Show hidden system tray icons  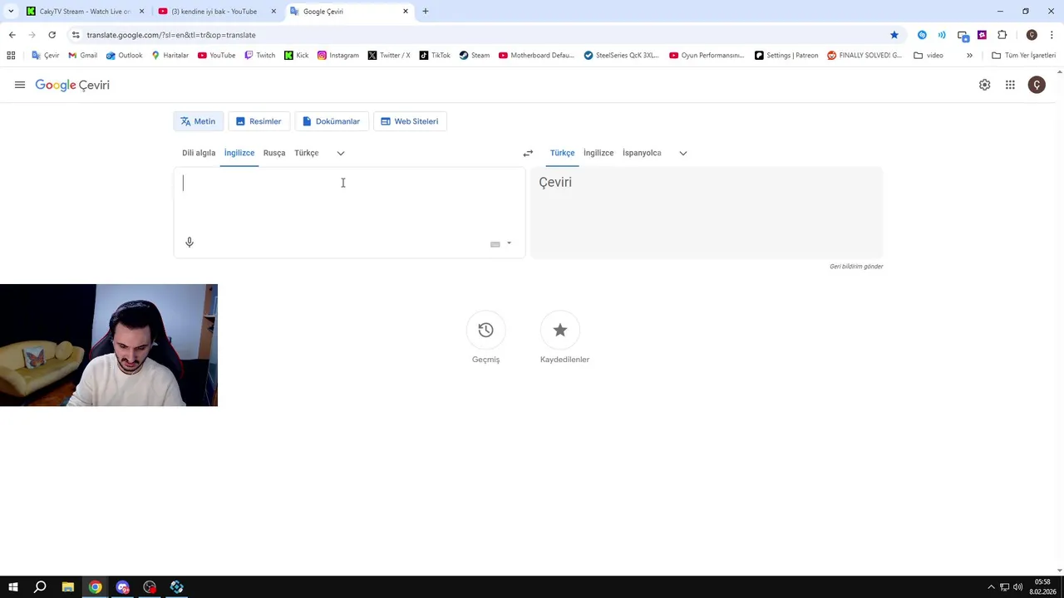pos(991,587)
